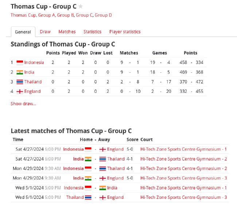Click the Indonesia flag in standings table
This screenshot has width=237, height=204.
click(x=20, y=63)
